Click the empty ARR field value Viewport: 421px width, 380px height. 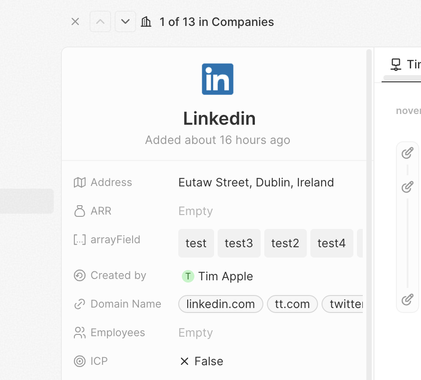click(195, 211)
